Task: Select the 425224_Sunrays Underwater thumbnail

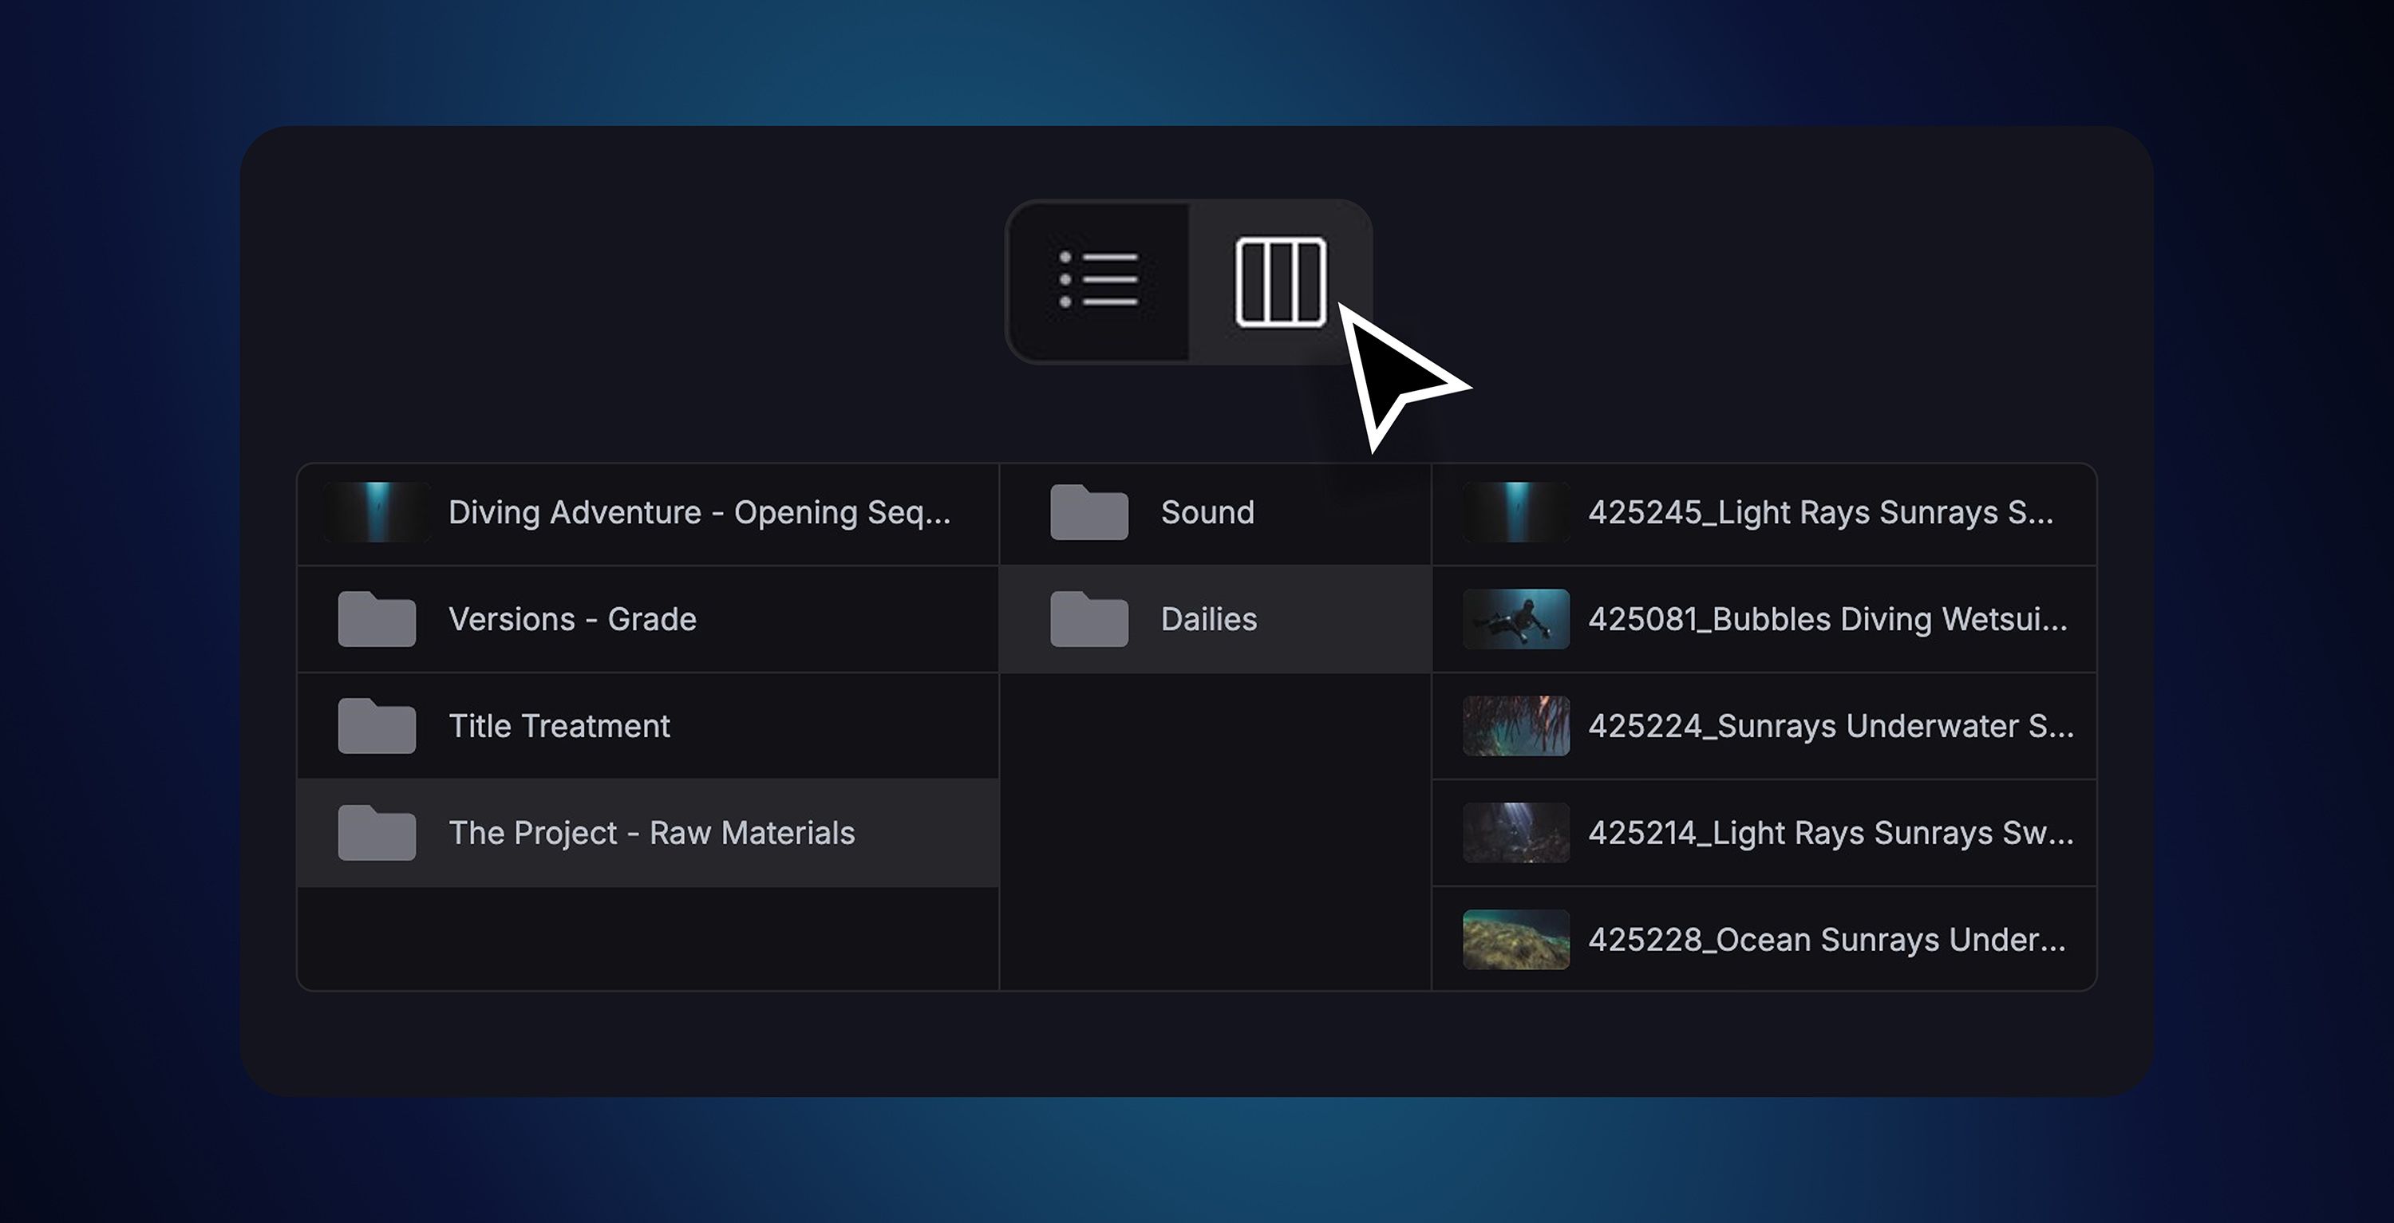Action: click(1515, 726)
